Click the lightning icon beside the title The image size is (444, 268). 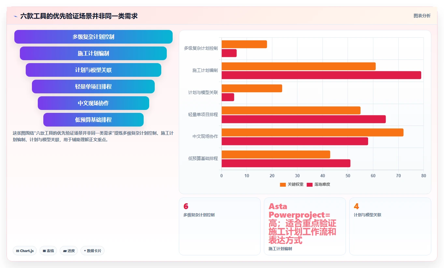pos(15,16)
